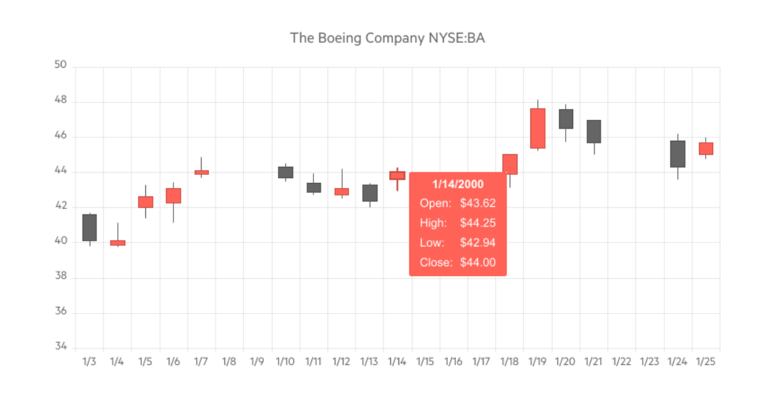This screenshot has width=762, height=402.
Task: Select the red 1/12 candlestick
Action: [x=341, y=192]
